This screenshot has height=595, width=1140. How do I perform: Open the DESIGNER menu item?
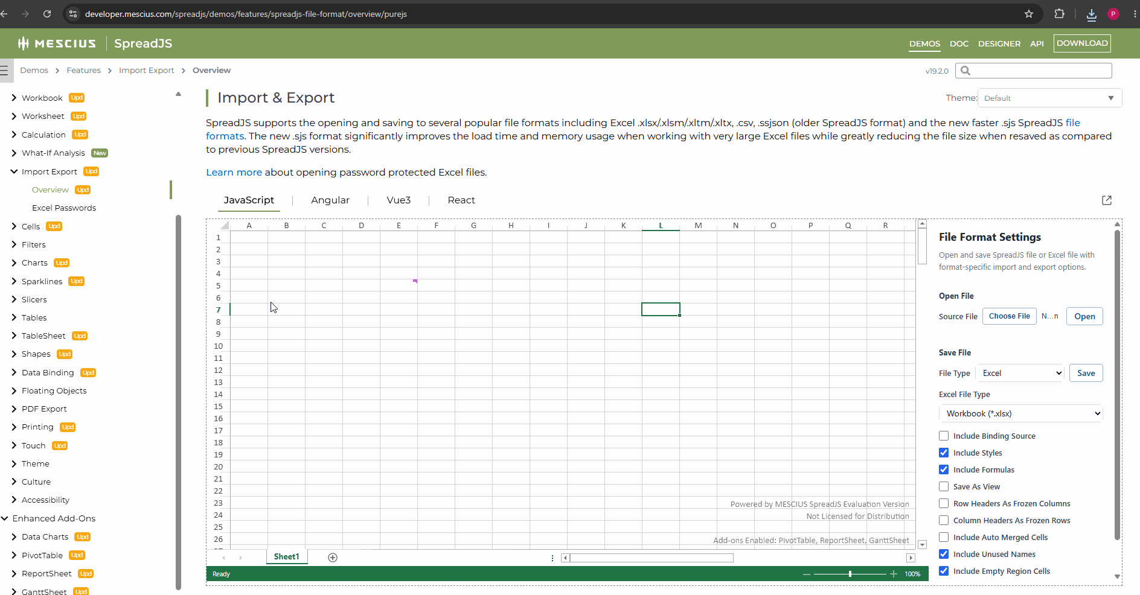pyautogui.click(x=999, y=43)
